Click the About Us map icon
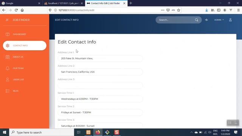Screen dimensions: 242x136 click(8, 57)
